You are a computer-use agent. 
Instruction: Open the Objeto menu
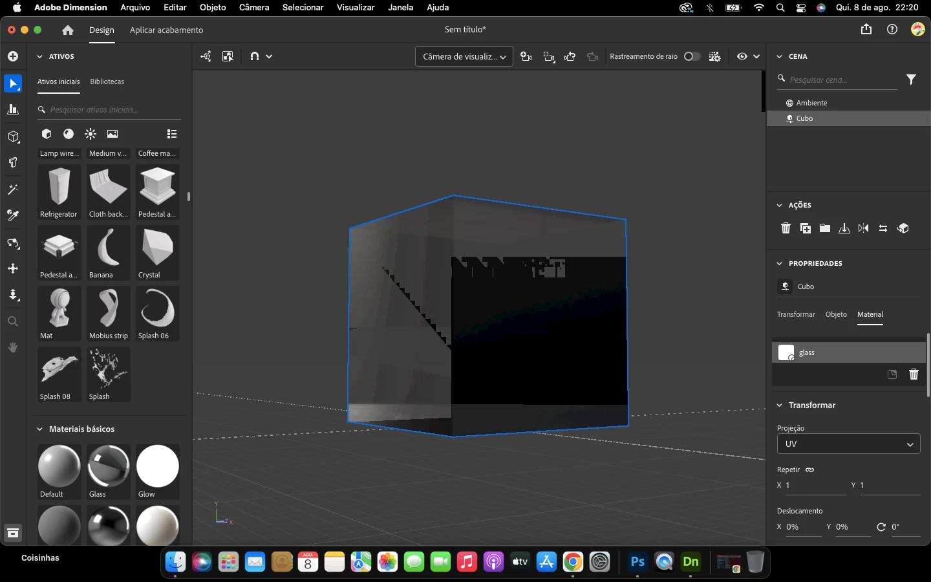coord(213,7)
